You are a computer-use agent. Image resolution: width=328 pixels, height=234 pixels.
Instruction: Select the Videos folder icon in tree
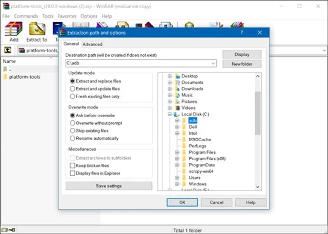pos(178,108)
